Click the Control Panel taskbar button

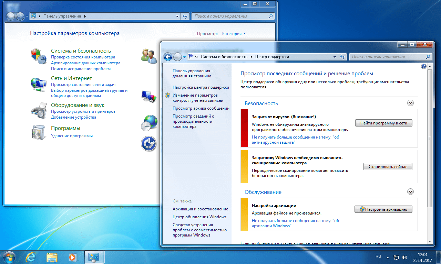[x=94, y=257]
